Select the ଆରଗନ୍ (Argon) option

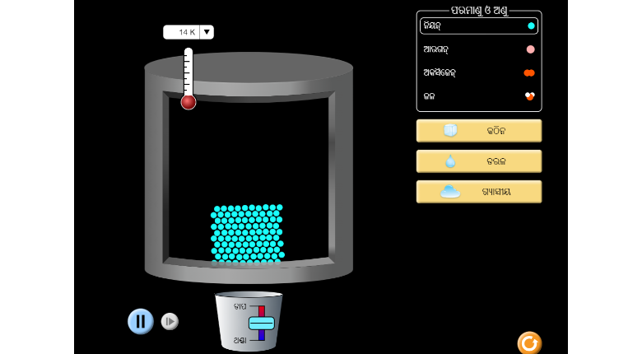(478, 49)
